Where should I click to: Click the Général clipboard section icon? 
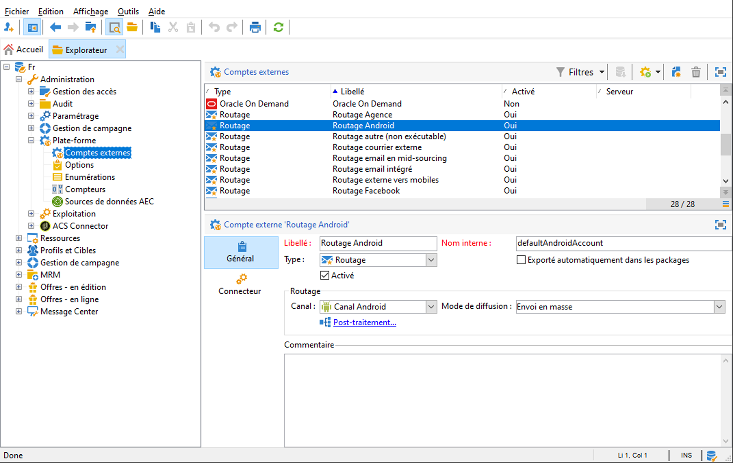[x=242, y=247]
